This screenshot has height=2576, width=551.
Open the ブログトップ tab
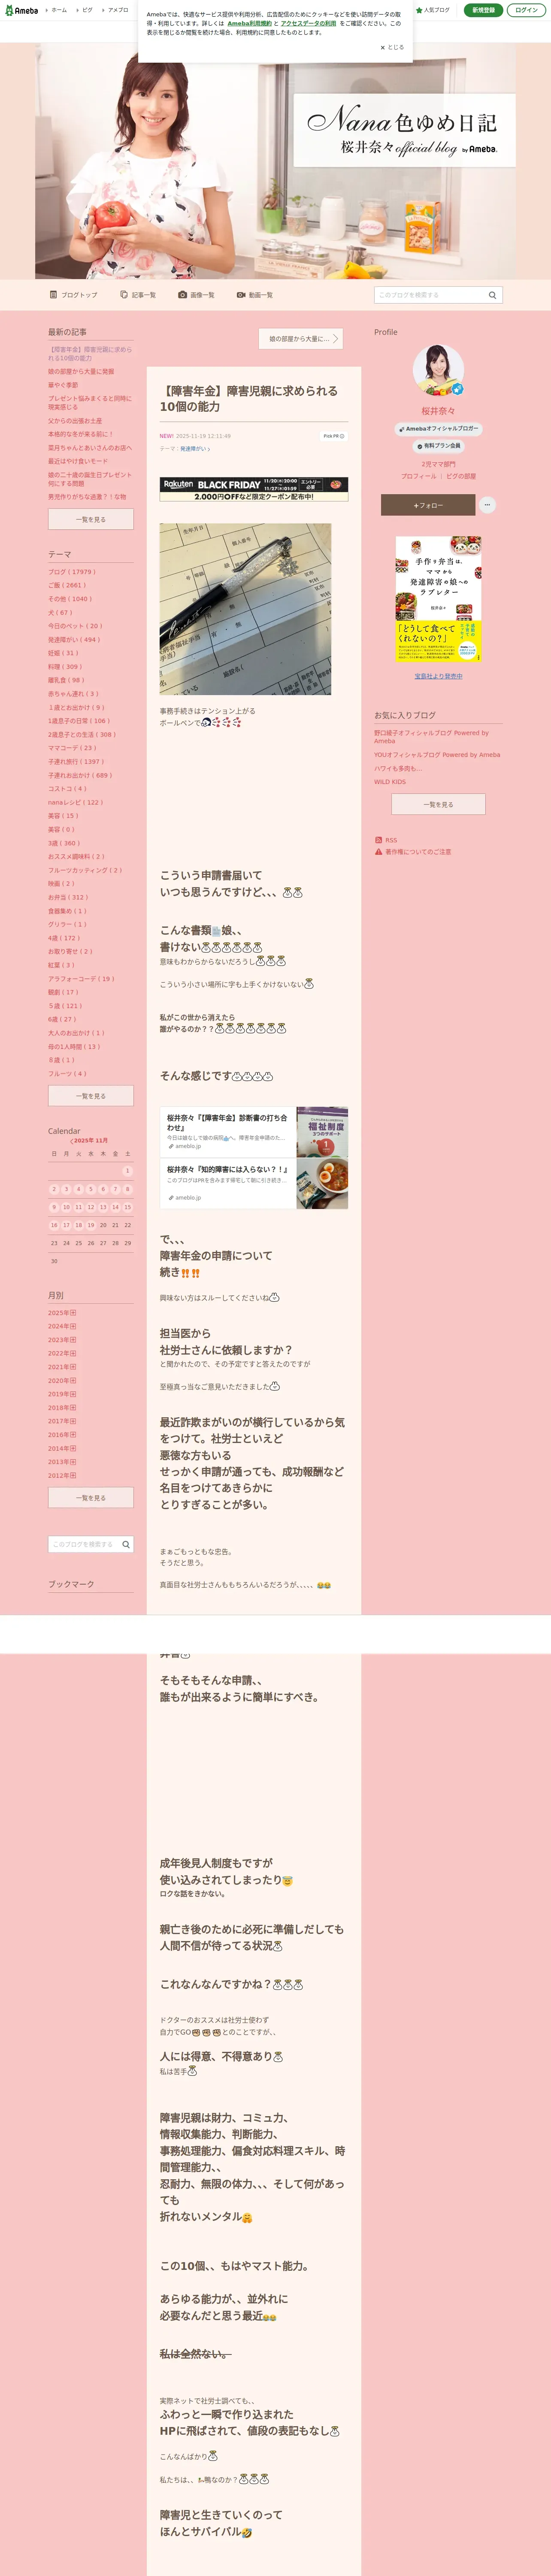(x=74, y=295)
